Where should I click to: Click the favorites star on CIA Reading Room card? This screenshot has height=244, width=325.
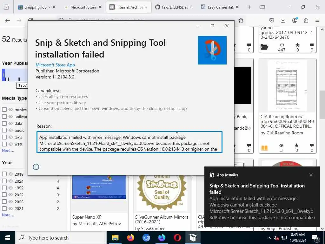[x=297, y=145]
